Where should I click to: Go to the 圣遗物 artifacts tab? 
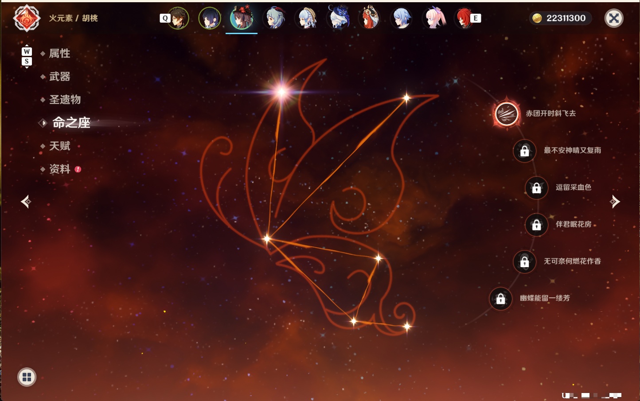click(x=65, y=100)
